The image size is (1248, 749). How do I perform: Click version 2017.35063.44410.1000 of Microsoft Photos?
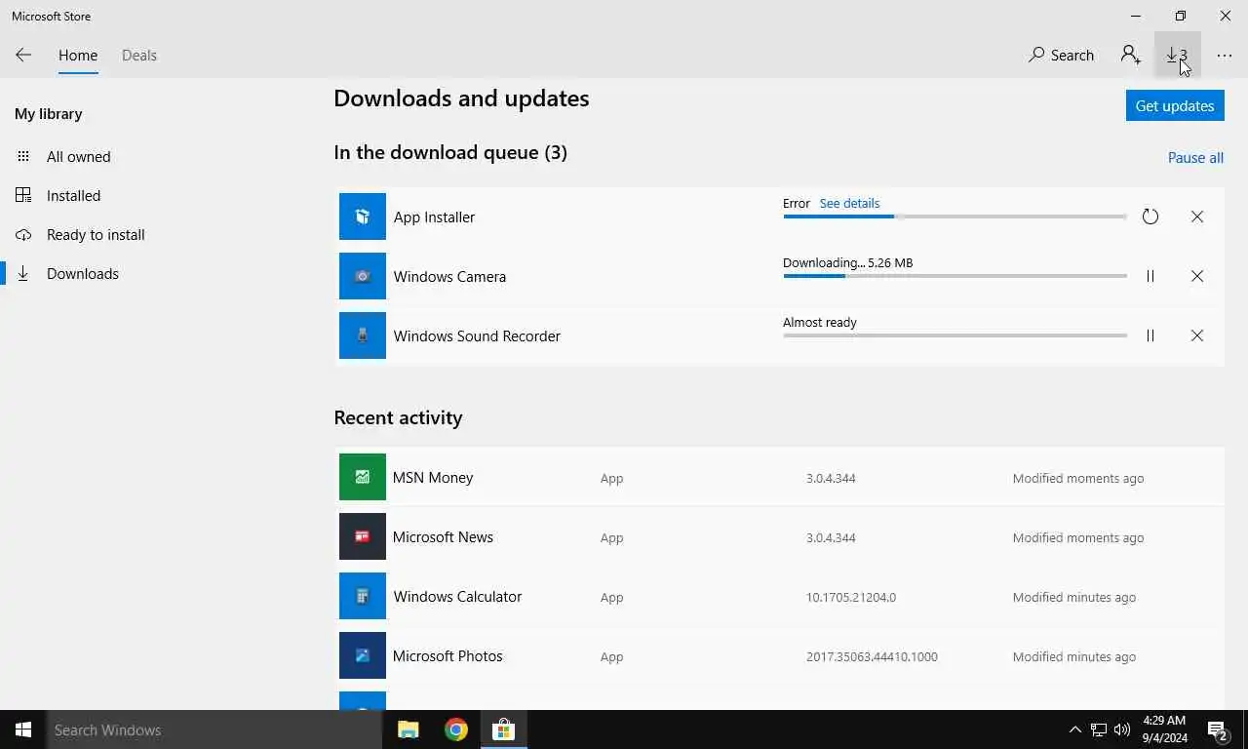tap(872, 657)
